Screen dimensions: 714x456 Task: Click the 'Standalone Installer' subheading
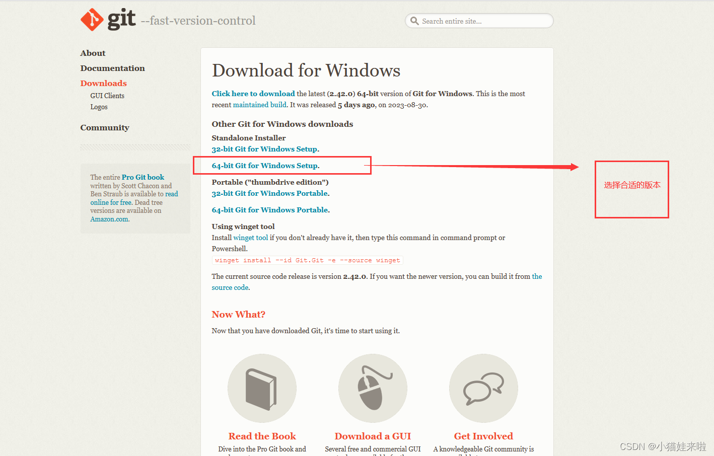tap(249, 138)
